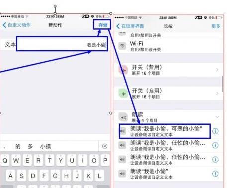Pick suggestion word 的
This screenshot has width=227, height=188.
pyautogui.click(x=18, y=146)
